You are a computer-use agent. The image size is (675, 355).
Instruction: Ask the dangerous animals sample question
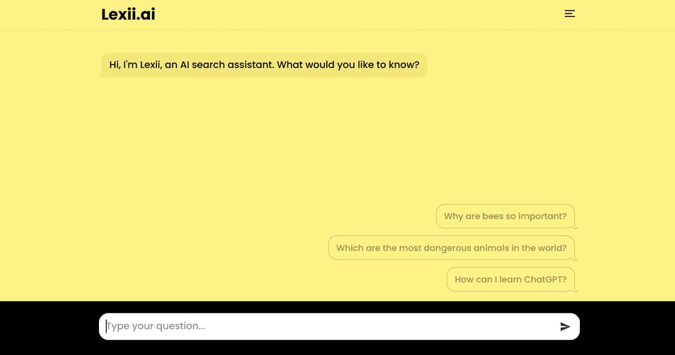[451, 248]
